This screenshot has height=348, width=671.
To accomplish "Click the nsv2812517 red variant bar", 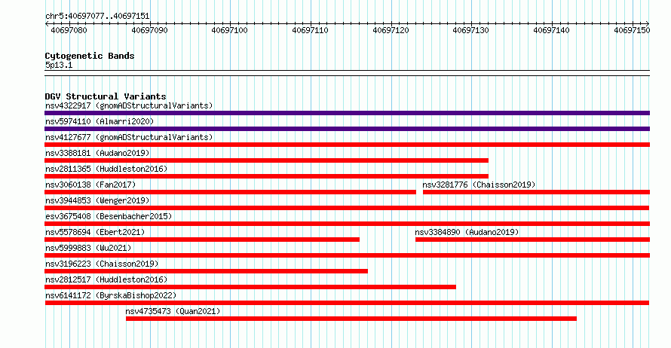I will (x=250, y=287).
